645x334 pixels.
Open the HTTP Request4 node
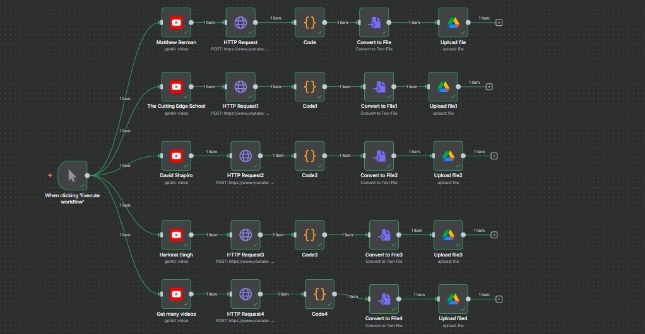coord(246,294)
